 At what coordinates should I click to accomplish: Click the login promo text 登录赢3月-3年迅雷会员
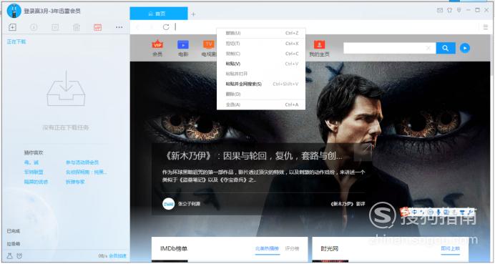[x=52, y=11]
